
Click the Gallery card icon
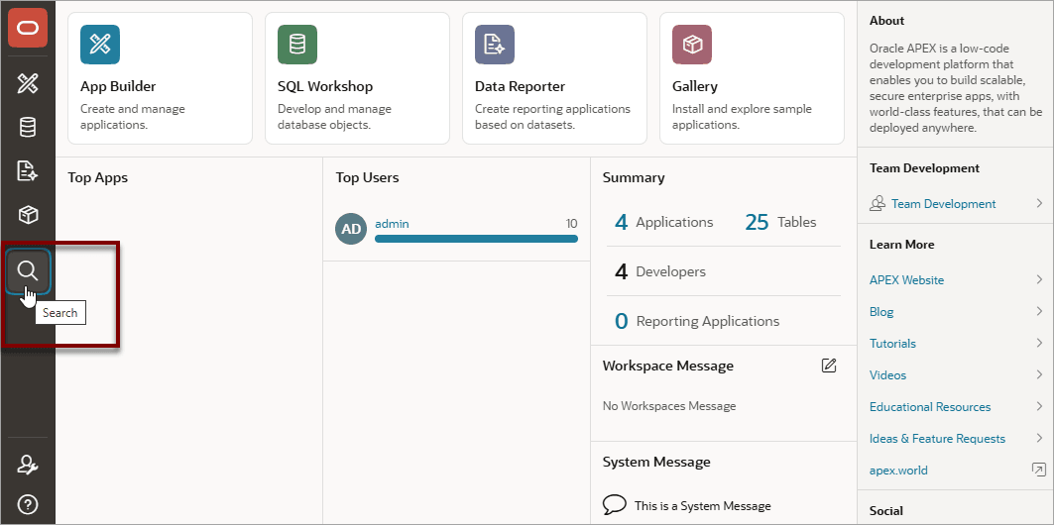click(x=692, y=45)
